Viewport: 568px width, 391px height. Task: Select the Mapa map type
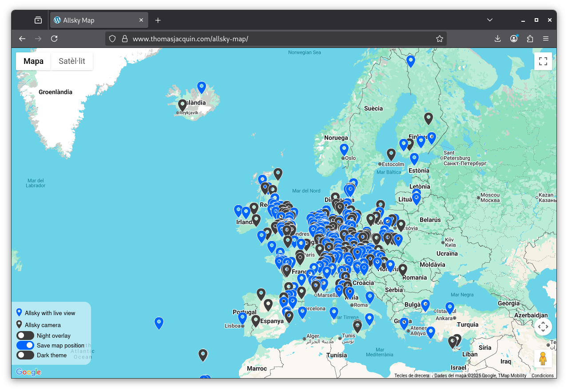pos(34,61)
